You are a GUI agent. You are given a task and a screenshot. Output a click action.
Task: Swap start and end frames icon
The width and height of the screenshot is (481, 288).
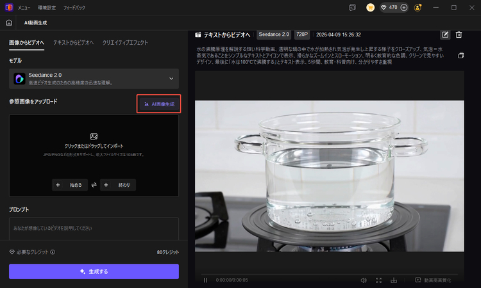click(94, 185)
